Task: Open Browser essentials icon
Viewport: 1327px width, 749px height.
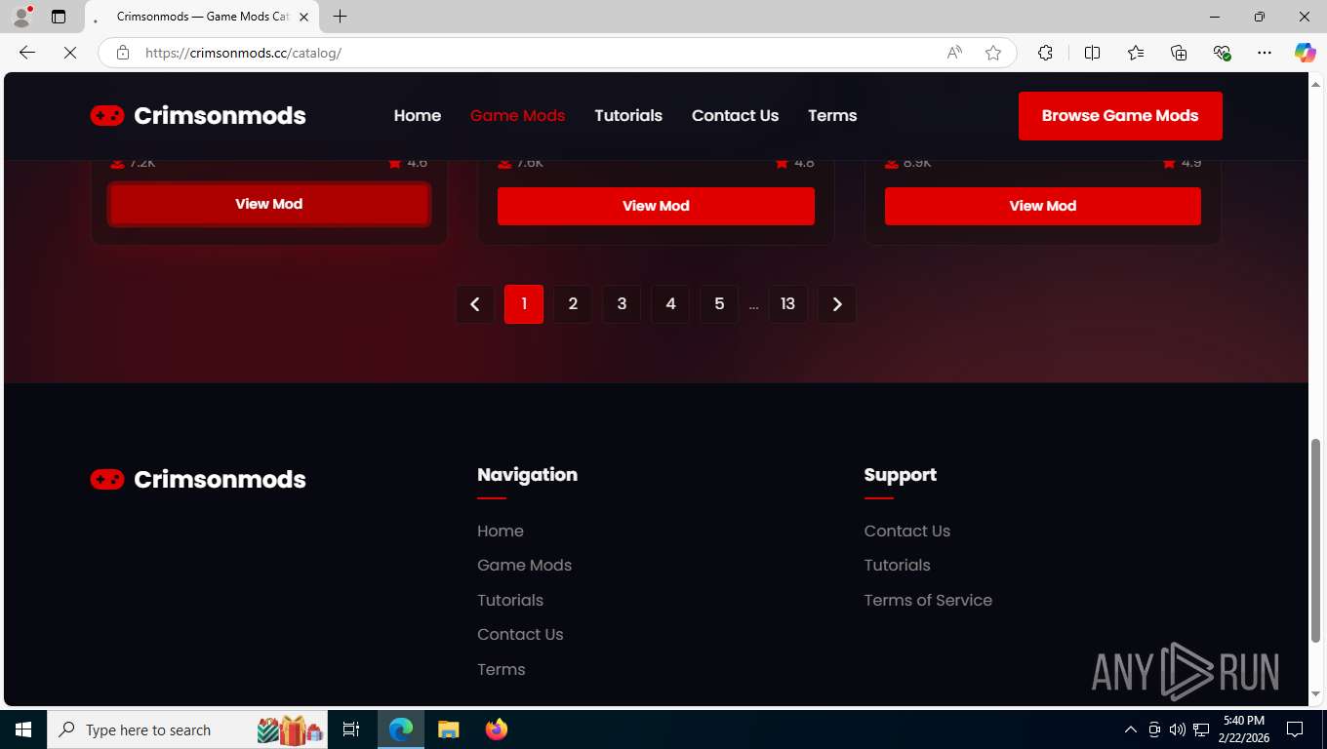Action: [1222, 53]
